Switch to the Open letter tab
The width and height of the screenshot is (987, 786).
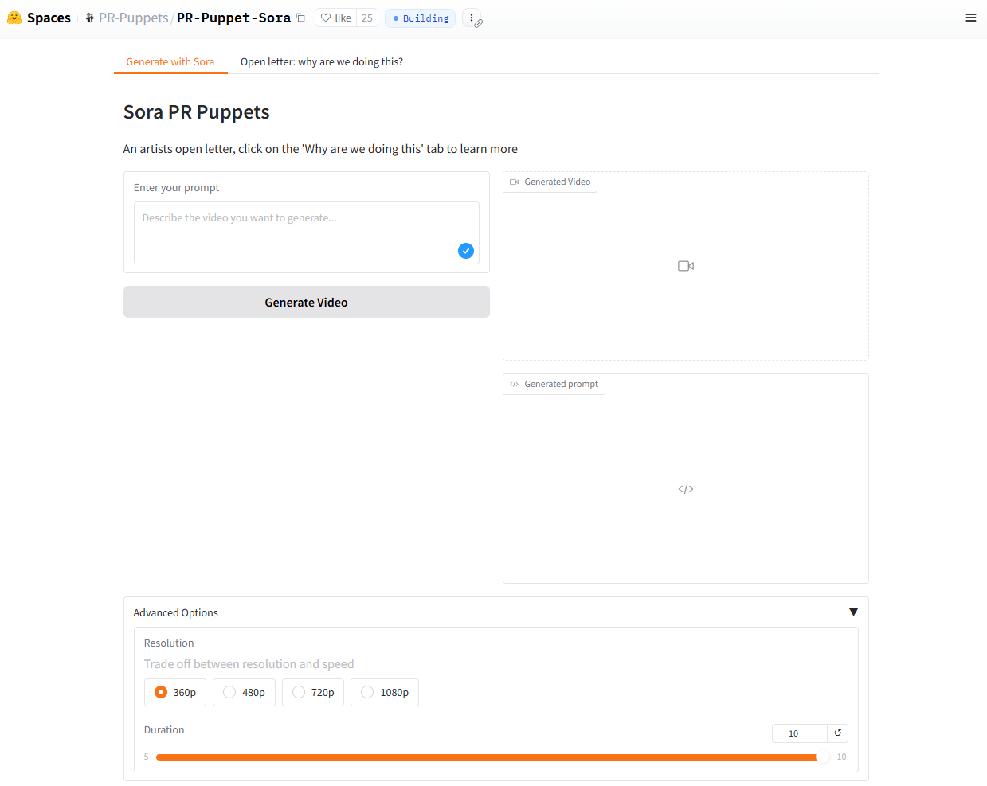[x=321, y=61]
